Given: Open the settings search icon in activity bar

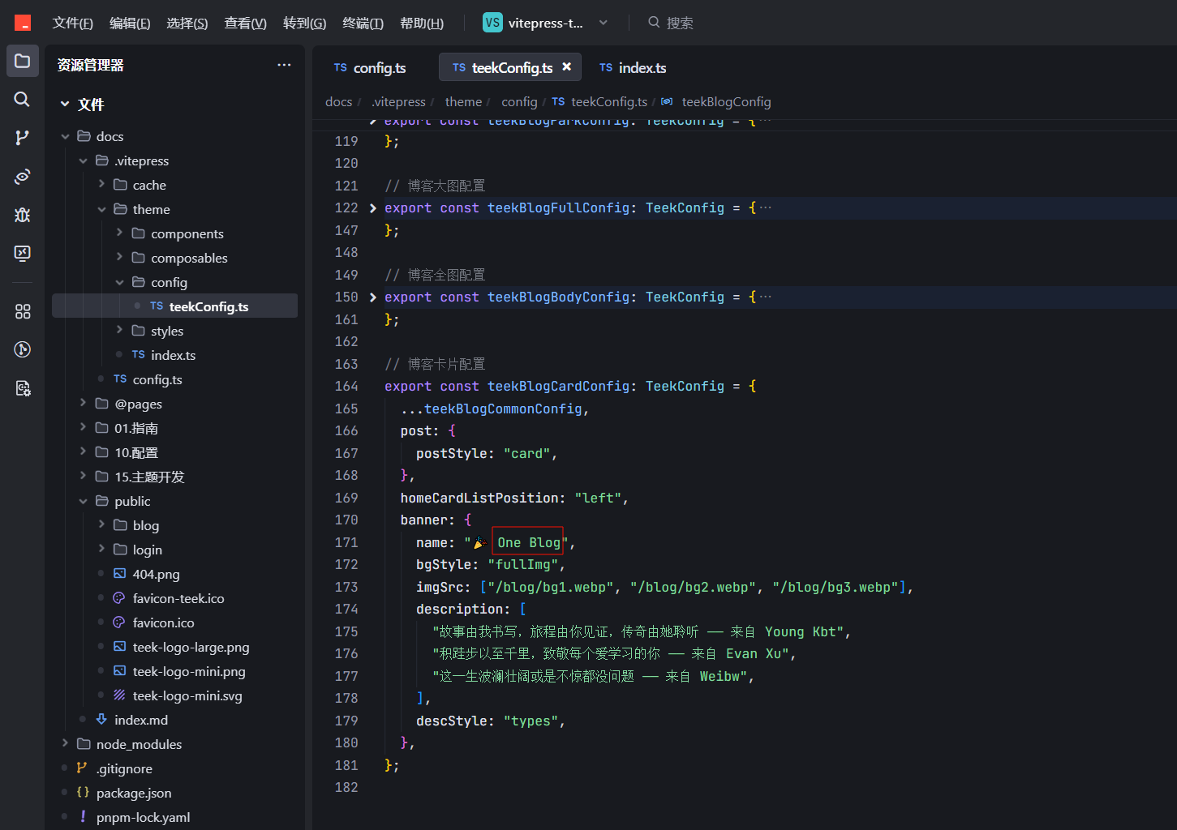Looking at the screenshot, I should tap(23, 388).
